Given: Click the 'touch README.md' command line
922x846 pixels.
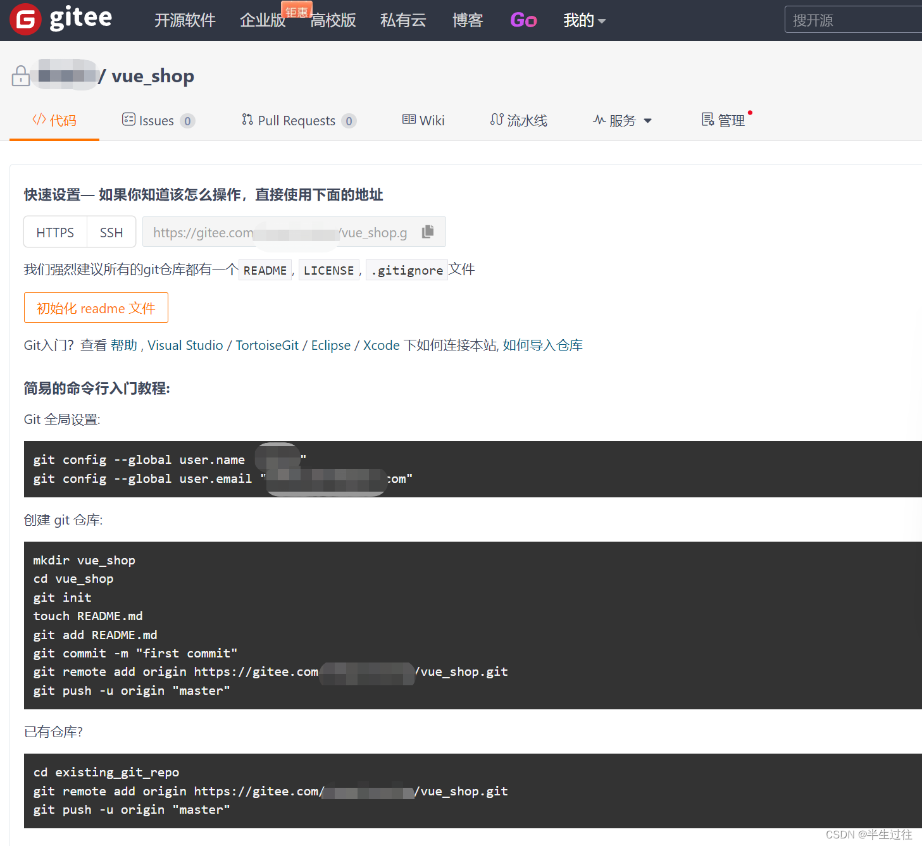Looking at the screenshot, I should (x=88, y=616).
